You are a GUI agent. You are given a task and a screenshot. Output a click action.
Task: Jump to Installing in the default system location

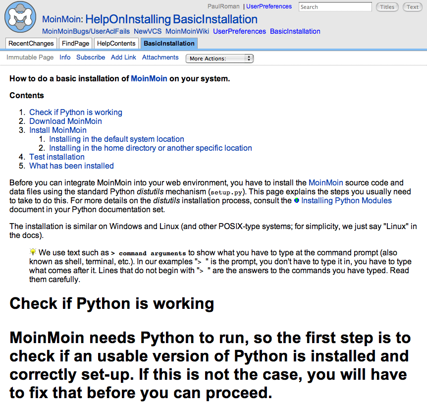point(116,139)
